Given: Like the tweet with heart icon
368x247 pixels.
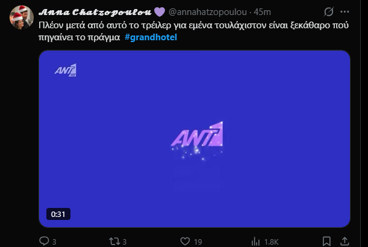Looking at the screenshot, I should tap(185, 241).
